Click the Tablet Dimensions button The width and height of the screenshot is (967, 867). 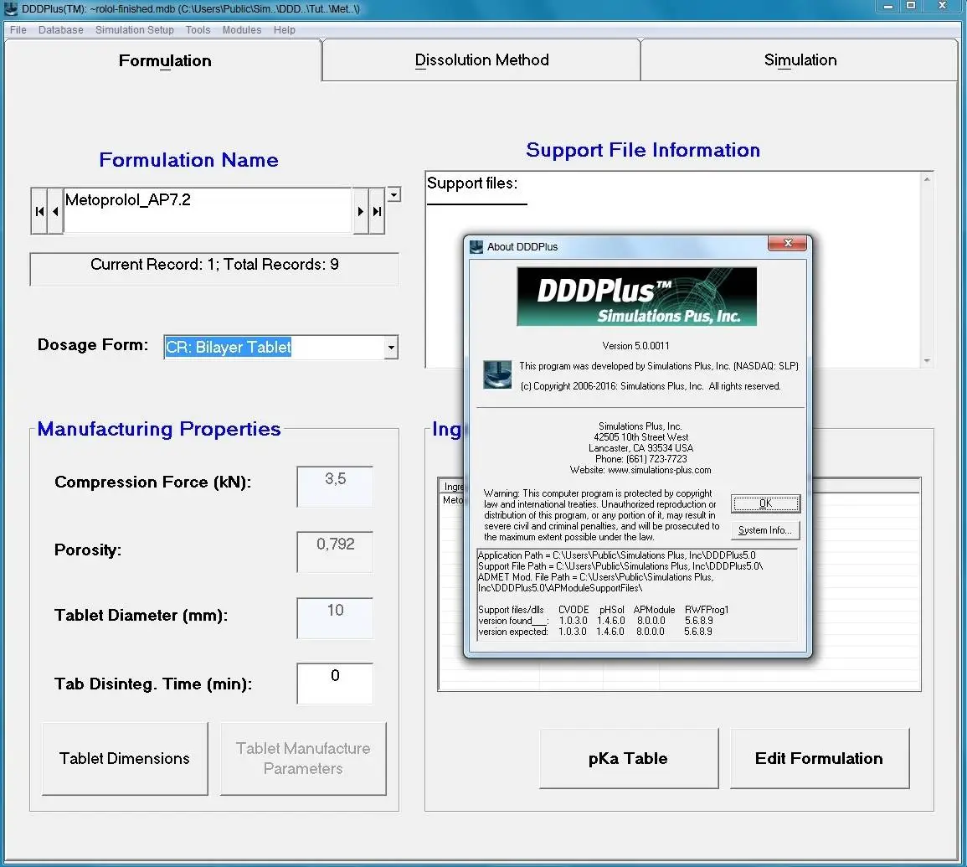point(125,758)
